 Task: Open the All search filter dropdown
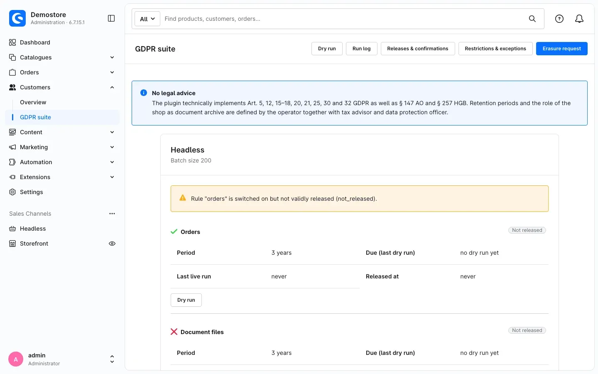pyautogui.click(x=147, y=19)
